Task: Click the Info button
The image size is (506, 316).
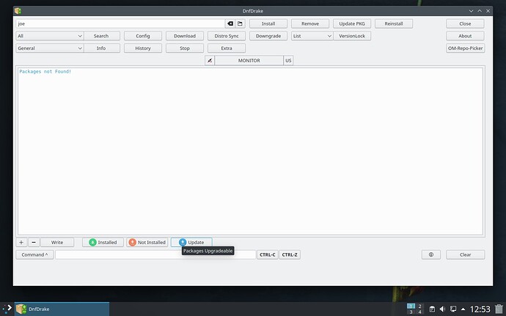Action: coord(102,48)
